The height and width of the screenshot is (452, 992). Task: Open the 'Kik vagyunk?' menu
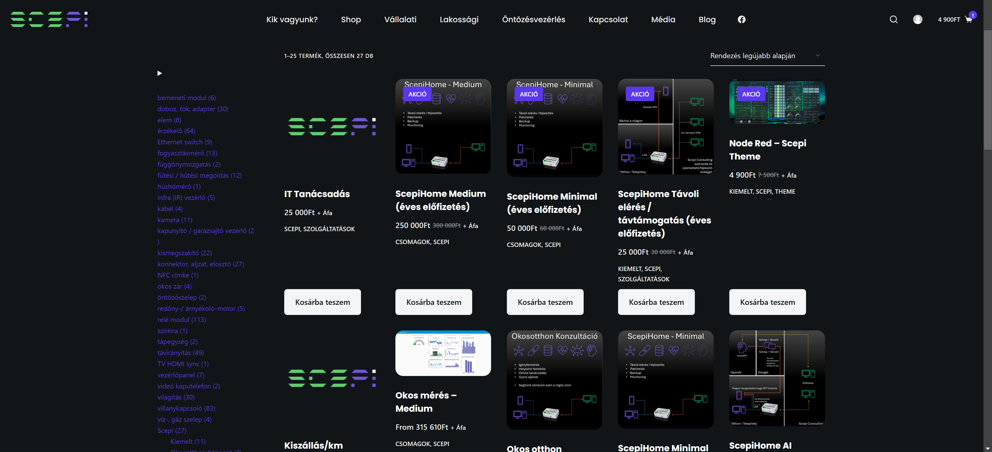click(x=292, y=19)
